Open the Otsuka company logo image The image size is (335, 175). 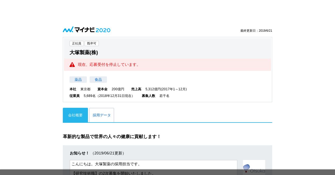click(254, 167)
